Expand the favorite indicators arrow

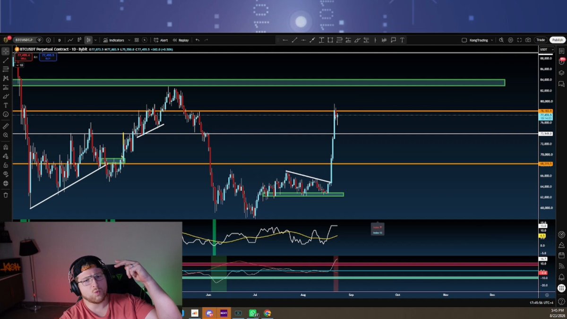tap(128, 40)
